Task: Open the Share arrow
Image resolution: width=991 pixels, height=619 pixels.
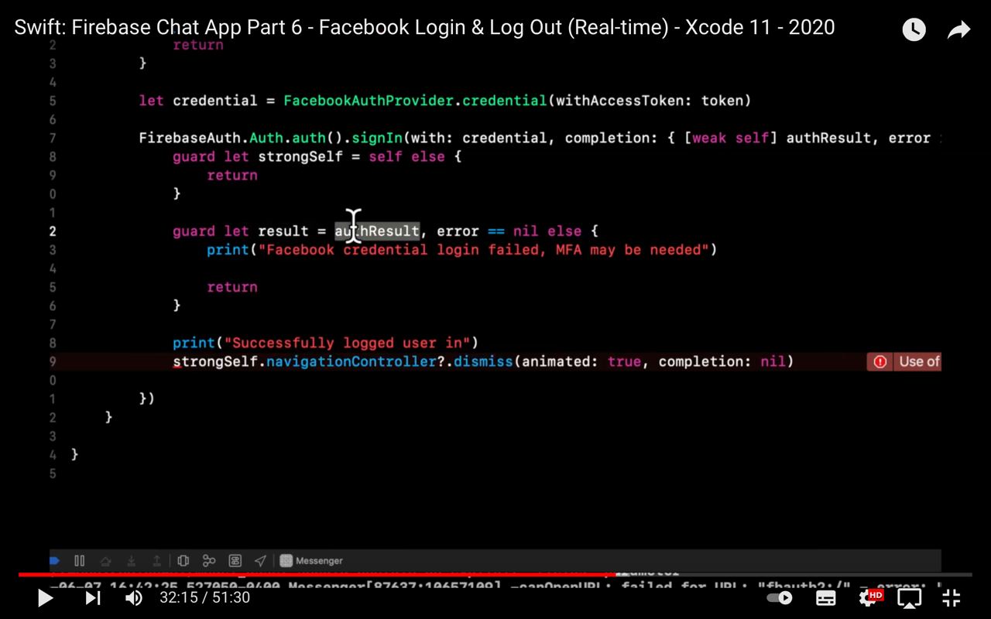Action: pyautogui.click(x=958, y=30)
